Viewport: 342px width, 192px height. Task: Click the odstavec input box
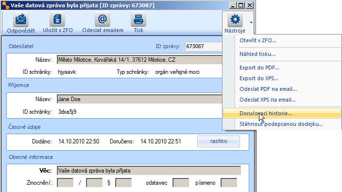tap(181, 183)
